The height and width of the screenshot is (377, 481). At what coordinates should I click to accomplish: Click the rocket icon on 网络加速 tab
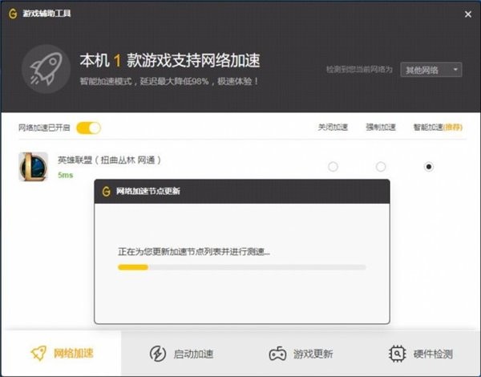[37, 354]
